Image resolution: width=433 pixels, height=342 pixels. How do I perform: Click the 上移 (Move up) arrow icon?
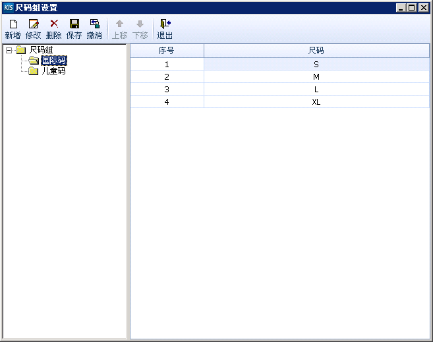(x=119, y=24)
